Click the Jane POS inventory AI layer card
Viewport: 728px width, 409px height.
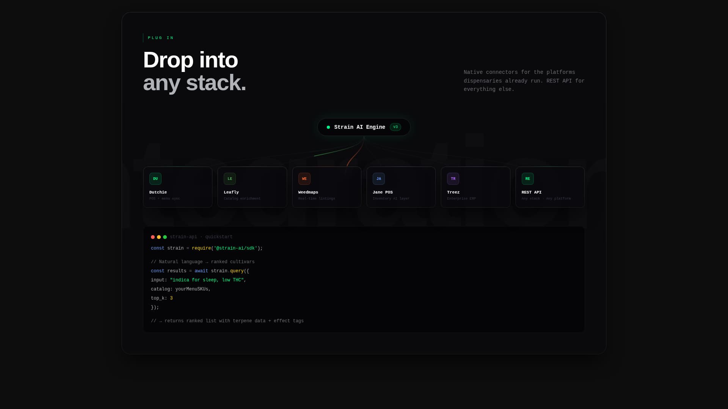[x=401, y=187]
